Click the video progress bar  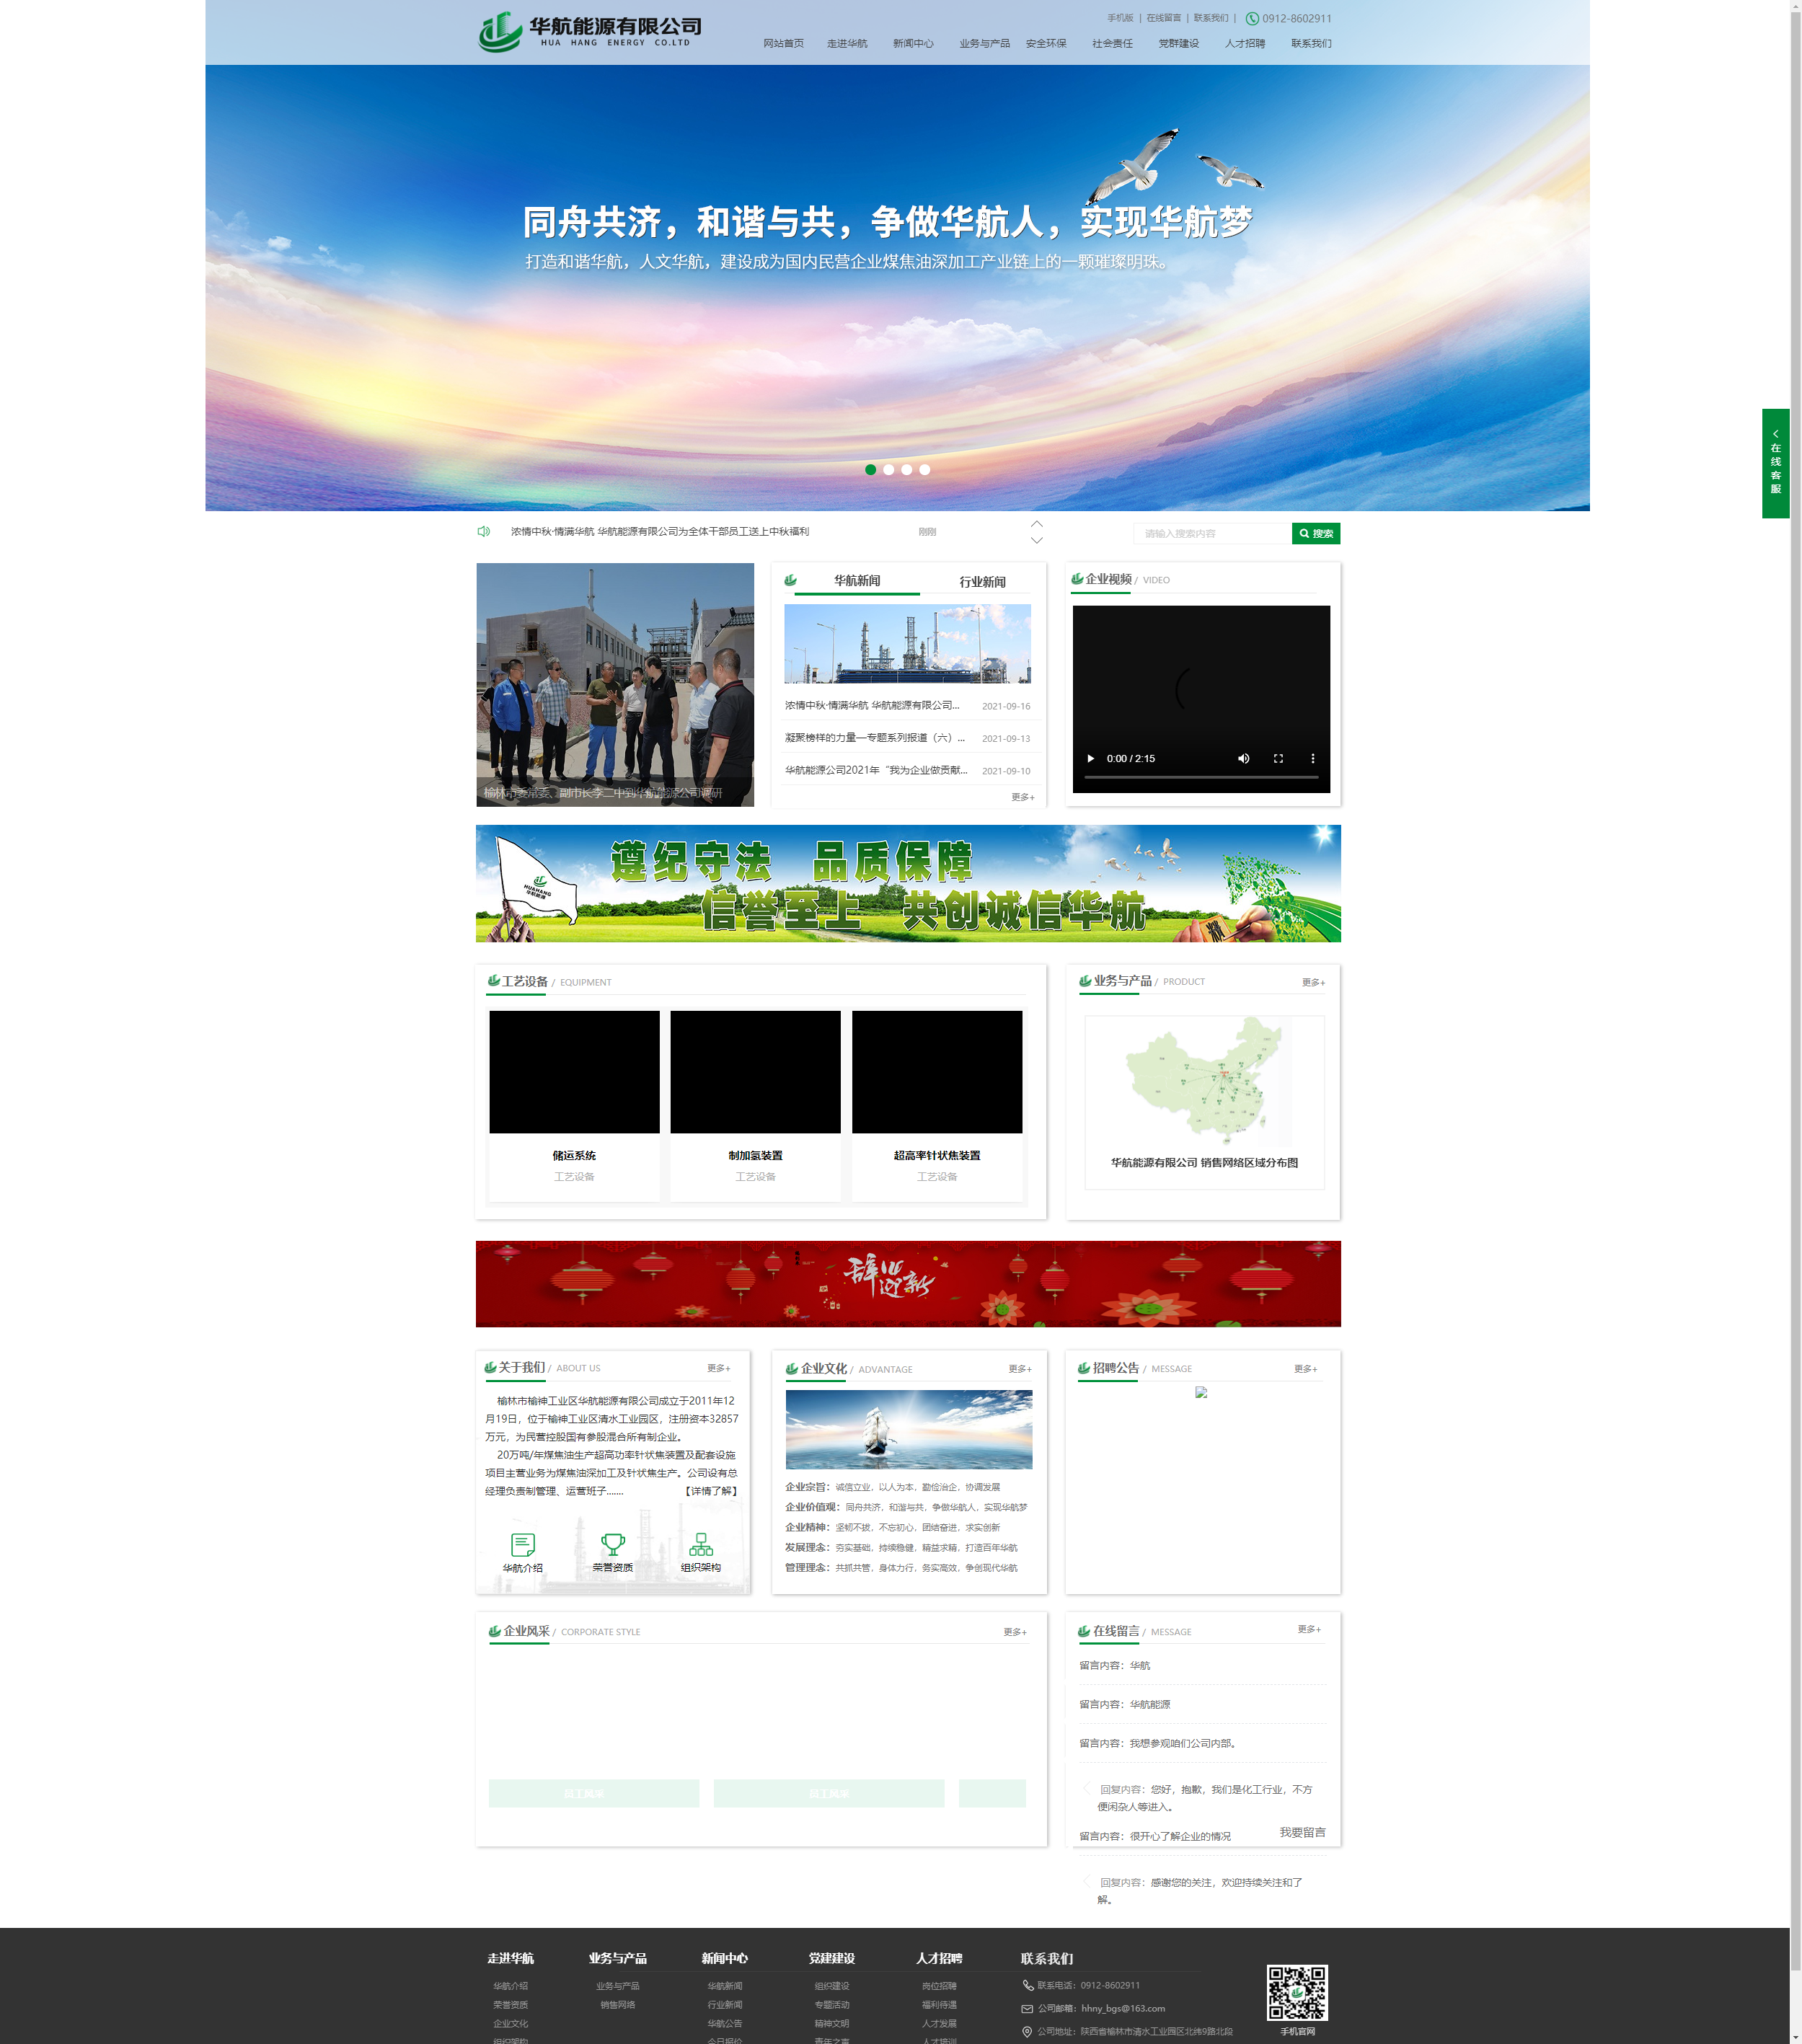[x=1201, y=777]
